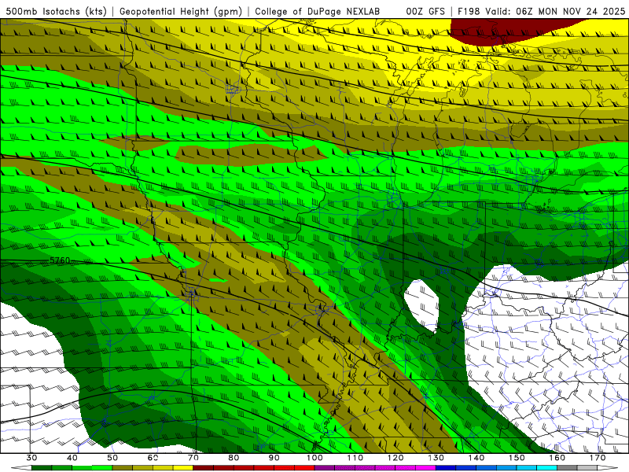
Task: Click the darkest green swatch in the legend bar
Action: coord(42,468)
